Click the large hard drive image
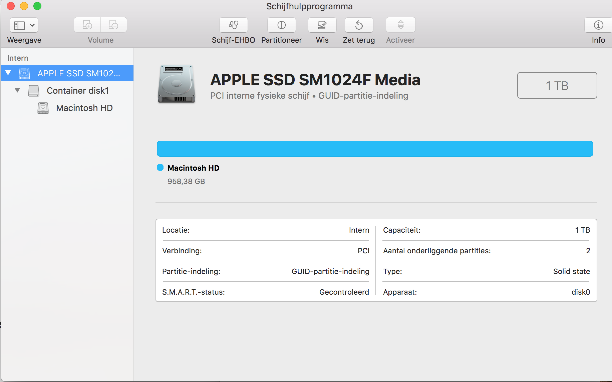Screen dimensions: 612x382 [176, 84]
